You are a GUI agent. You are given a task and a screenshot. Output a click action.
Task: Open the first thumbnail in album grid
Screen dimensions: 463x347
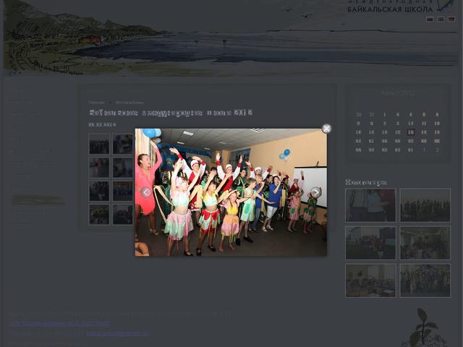click(99, 144)
